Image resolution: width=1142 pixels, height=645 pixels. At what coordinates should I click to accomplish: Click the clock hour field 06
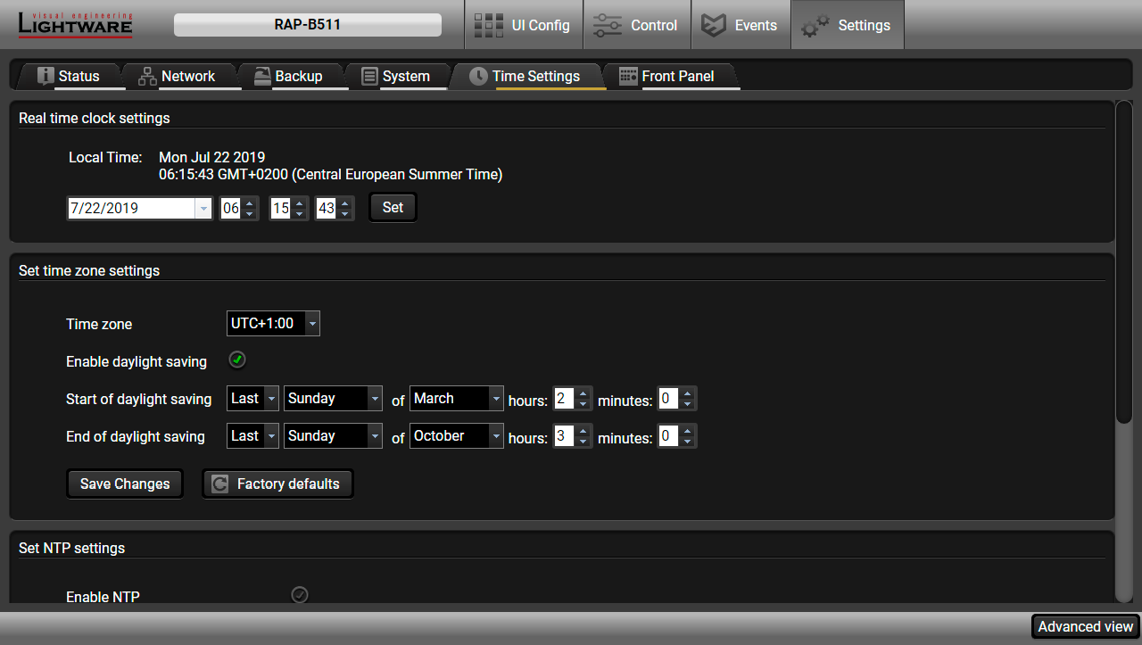[231, 208]
